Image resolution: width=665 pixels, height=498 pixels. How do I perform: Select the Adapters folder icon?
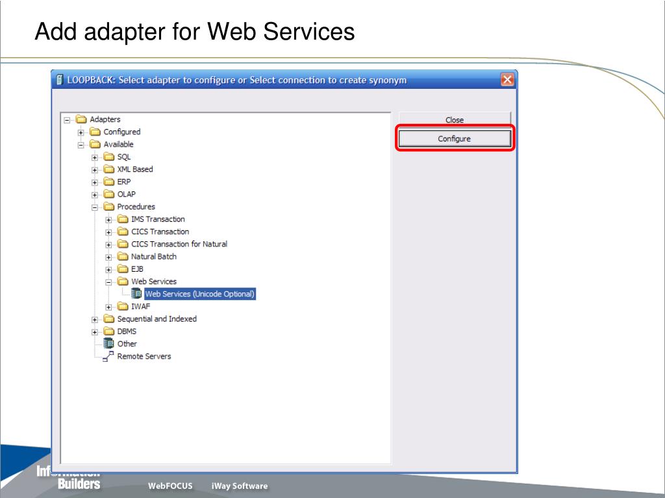[81, 119]
